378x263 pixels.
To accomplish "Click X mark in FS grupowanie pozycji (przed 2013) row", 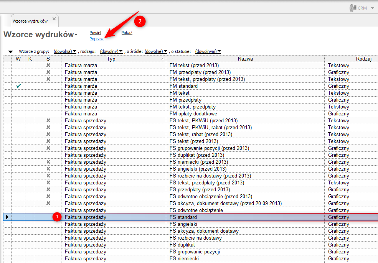I will pos(48,148).
